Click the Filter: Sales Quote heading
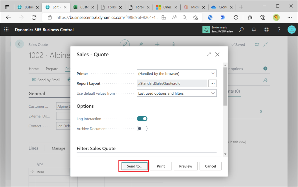This screenshot has width=298, height=187. pyautogui.click(x=96, y=148)
